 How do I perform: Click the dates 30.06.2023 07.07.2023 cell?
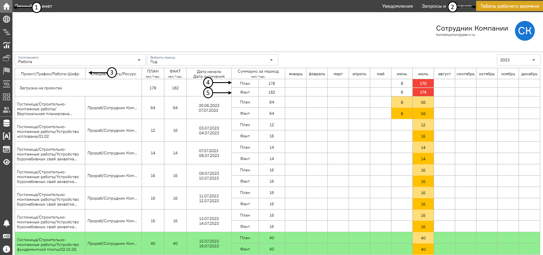coord(209,108)
